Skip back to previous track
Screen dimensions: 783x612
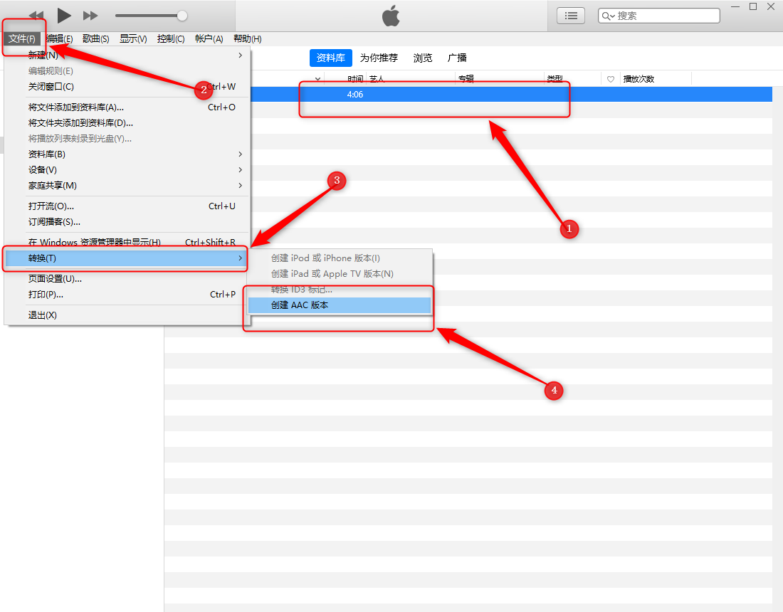[x=36, y=16]
